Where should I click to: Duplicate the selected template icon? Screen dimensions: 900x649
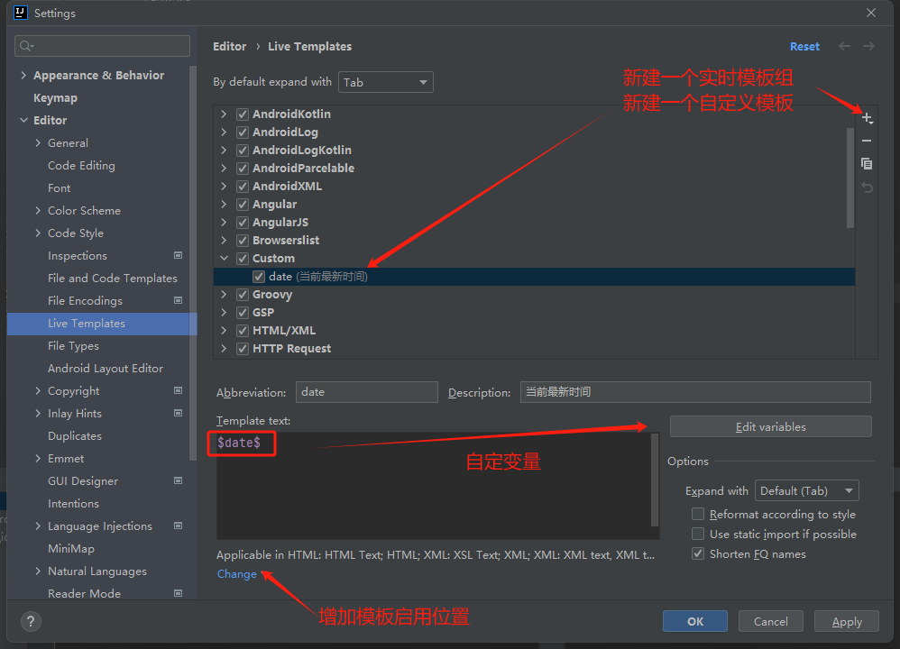[867, 163]
